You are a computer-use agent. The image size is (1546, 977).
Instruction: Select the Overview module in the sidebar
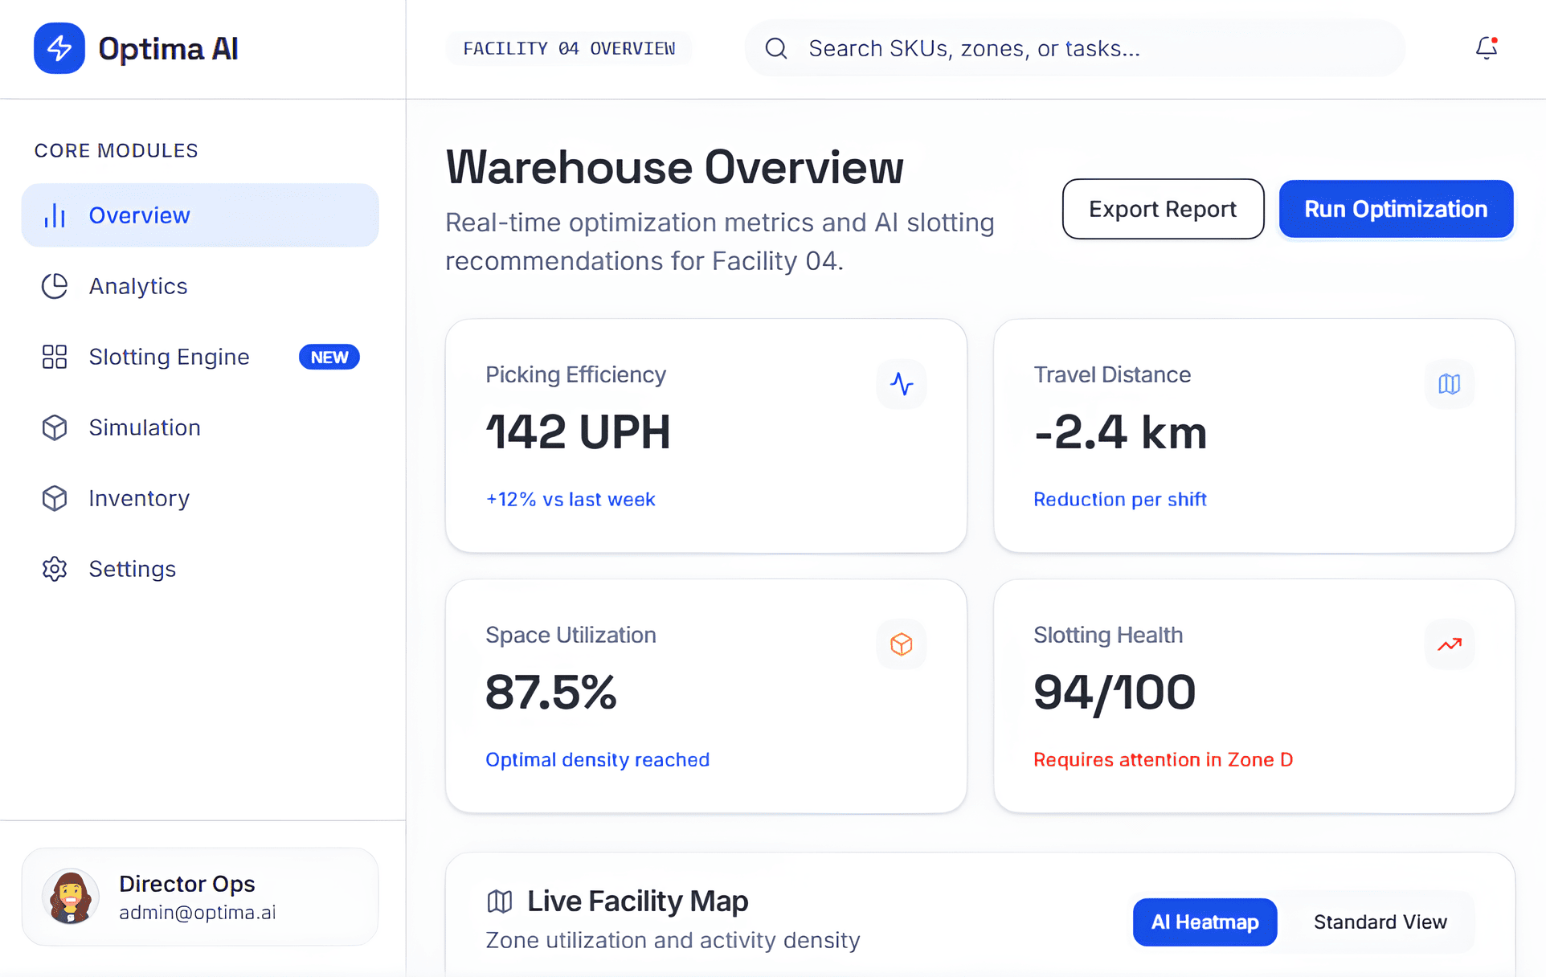pyautogui.click(x=138, y=215)
